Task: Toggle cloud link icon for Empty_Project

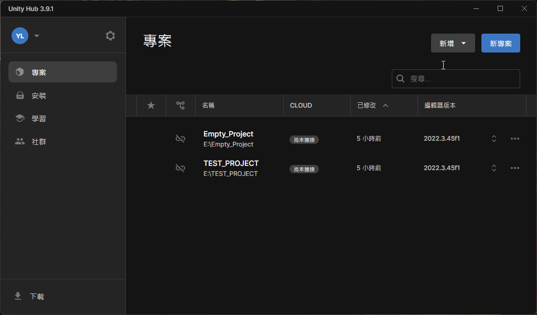Action: 180,139
